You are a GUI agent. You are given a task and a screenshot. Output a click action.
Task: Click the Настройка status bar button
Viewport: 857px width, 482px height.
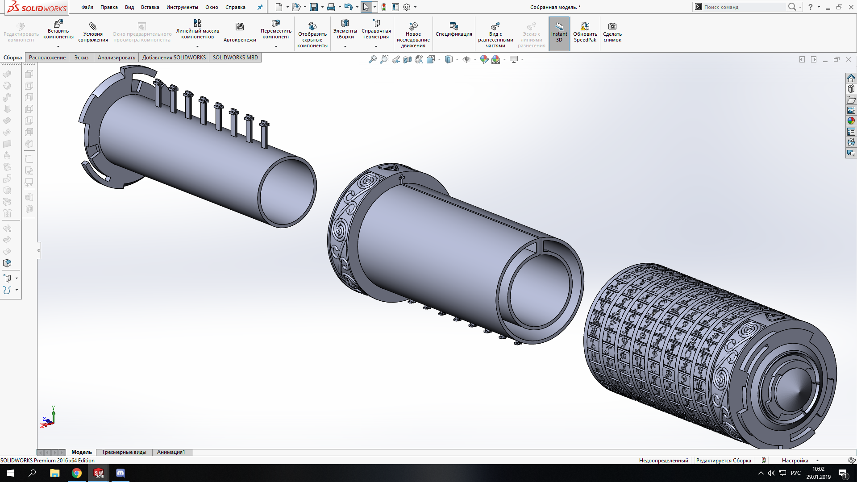click(x=795, y=461)
